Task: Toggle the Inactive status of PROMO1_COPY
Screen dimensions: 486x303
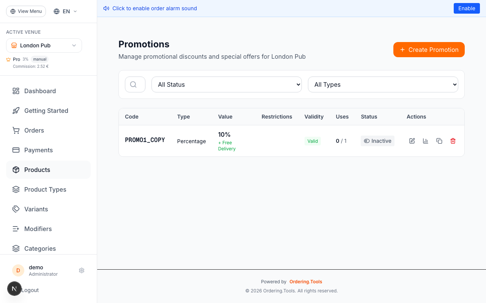Action: [377, 141]
